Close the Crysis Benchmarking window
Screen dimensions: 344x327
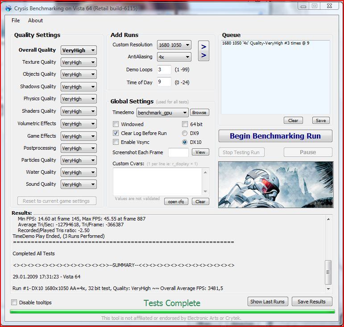tap(329, 6)
